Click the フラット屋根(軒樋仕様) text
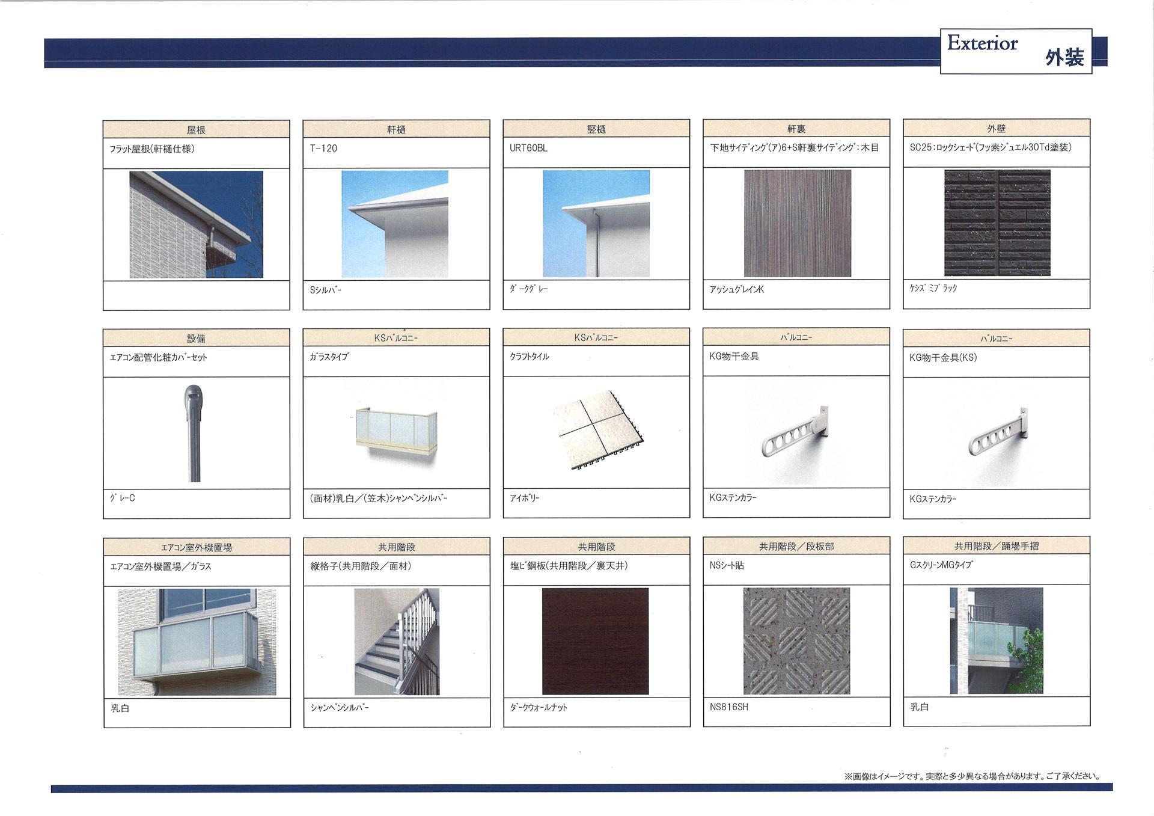Viewport: 1154px width, 816px height. click(151, 149)
